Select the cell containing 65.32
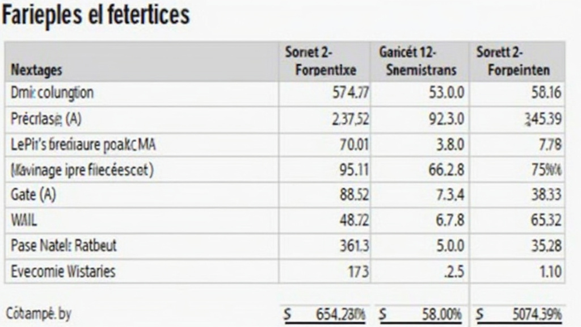The height and width of the screenshot is (327, 581). (x=546, y=220)
